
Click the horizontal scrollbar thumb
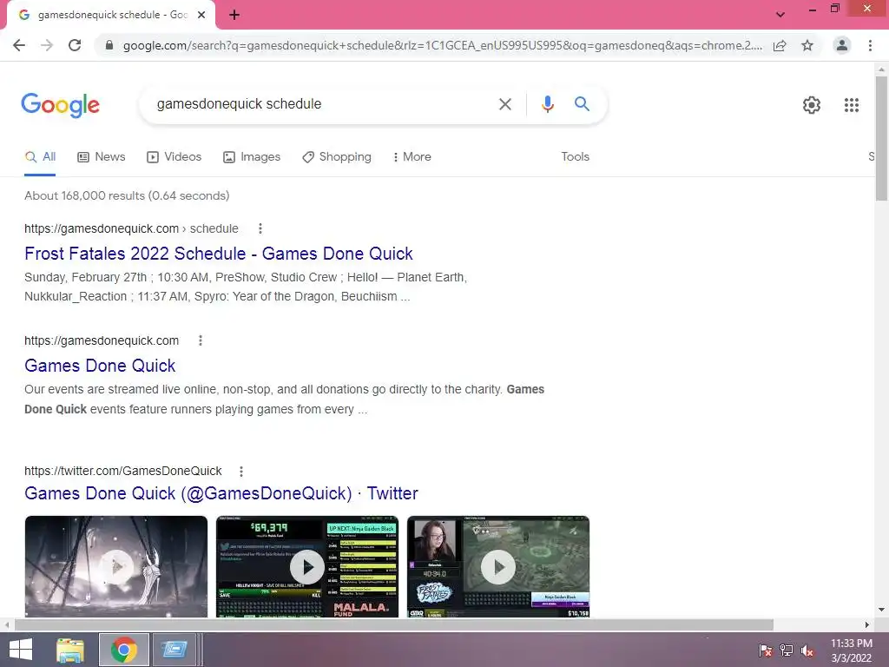coord(394,624)
